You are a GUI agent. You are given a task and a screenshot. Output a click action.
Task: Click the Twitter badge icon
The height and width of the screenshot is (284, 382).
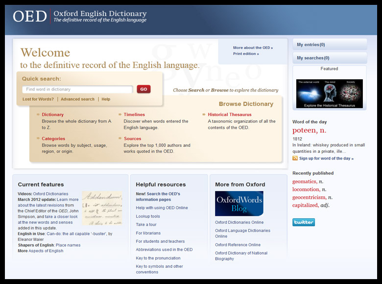click(x=304, y=222)
